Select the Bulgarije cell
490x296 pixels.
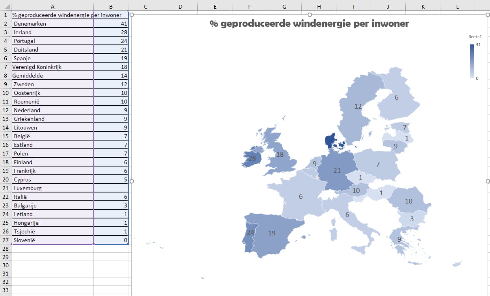point(53,205)
